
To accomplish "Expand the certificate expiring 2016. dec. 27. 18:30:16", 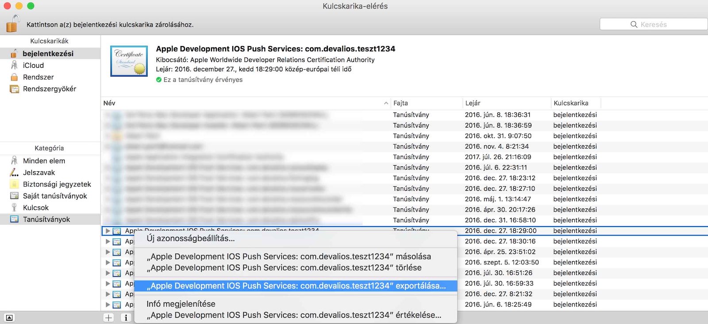I will pyautogui.click(x=108, y=241).
